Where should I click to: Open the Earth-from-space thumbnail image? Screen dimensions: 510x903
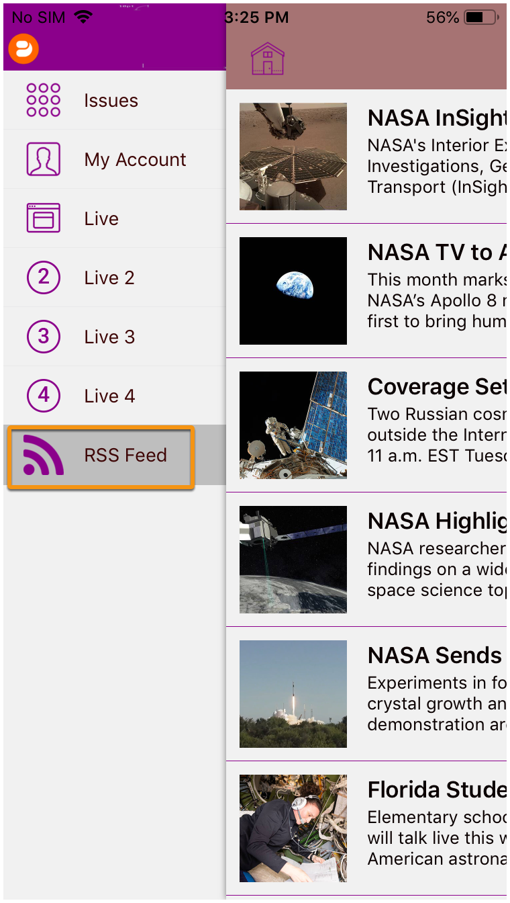pos(293,291)
